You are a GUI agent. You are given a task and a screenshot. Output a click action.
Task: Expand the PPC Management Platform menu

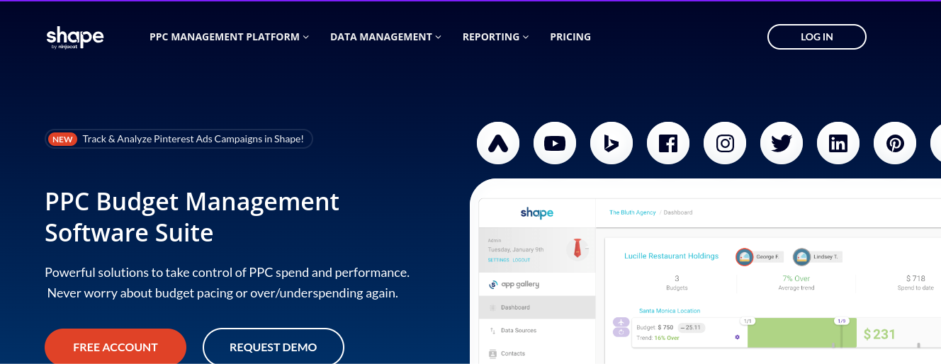[x=229, y=37]
